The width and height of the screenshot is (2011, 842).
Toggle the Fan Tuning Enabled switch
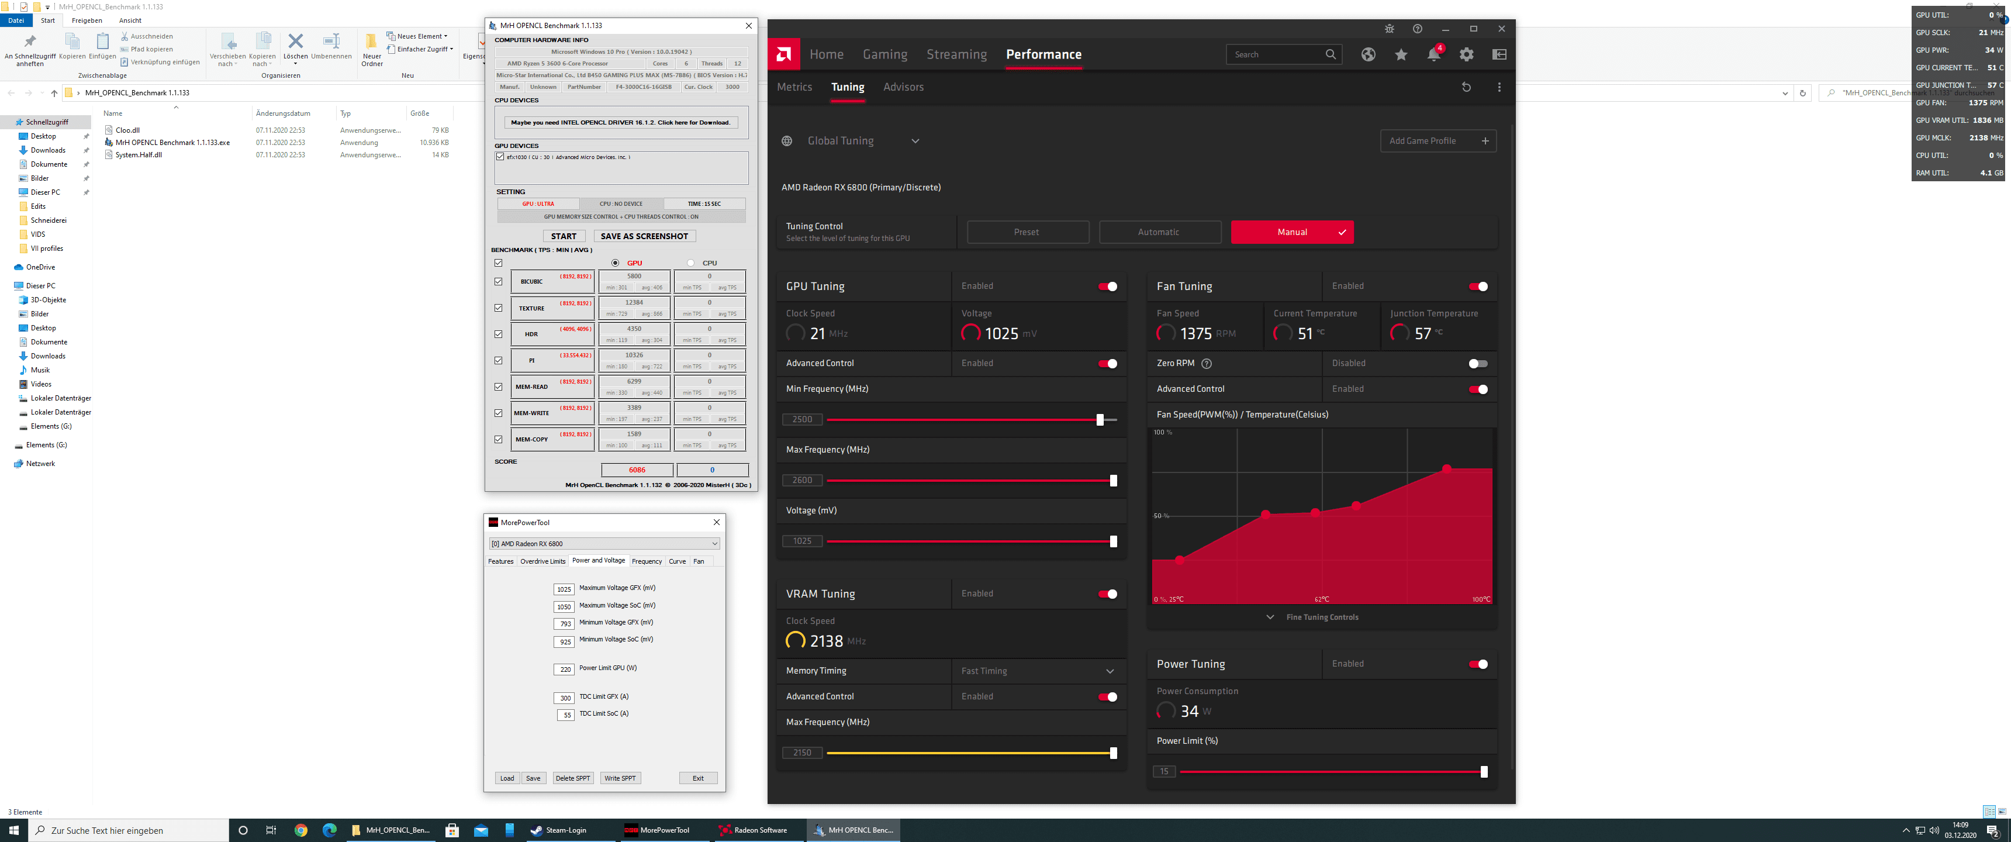click(1478, 287)
